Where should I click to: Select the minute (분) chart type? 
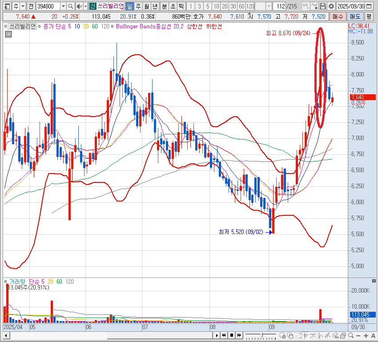click(x=164, y=6)
